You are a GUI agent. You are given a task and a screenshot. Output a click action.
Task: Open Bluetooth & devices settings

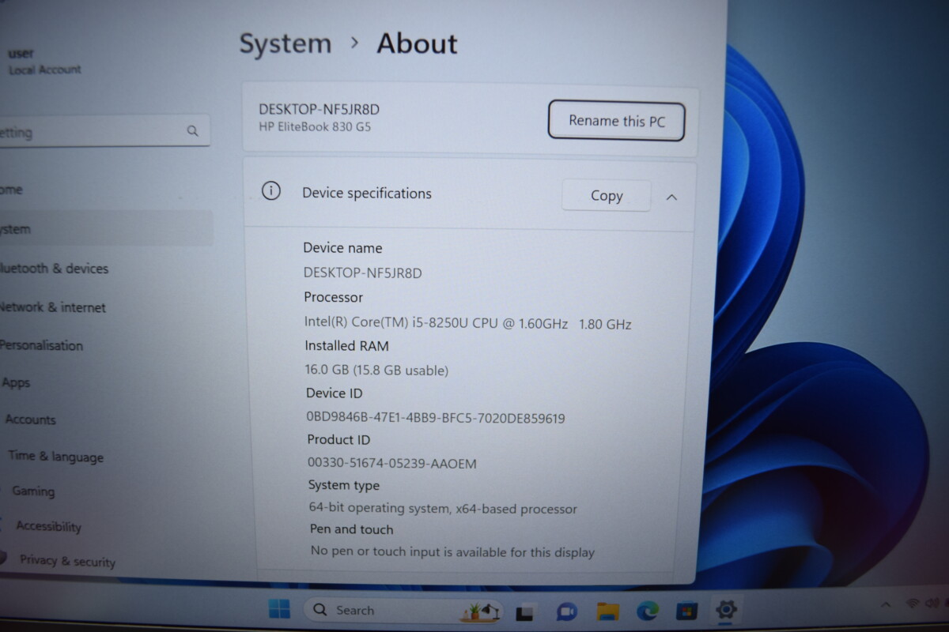coord(54,269)
